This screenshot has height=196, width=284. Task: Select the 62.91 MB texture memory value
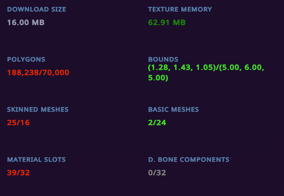167,22
